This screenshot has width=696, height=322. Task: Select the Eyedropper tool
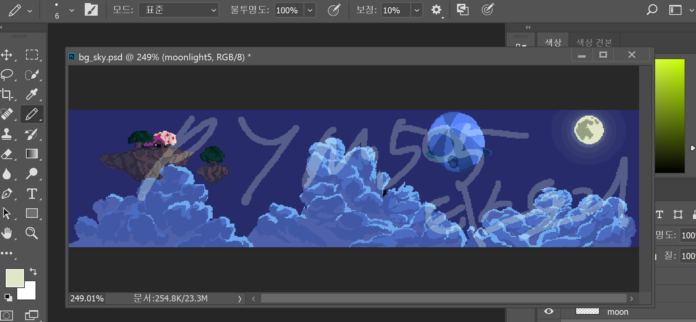click(x=32, y=94)
